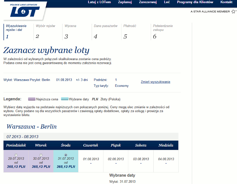Viewport: 237px width, 184px height.
Task: Open the Zaplanuj menu
Action: (x=125, y=2)
